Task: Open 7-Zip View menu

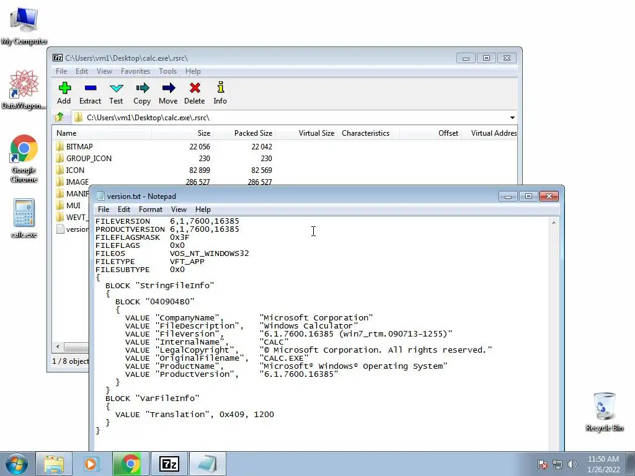Action: [x=104, y=71]
